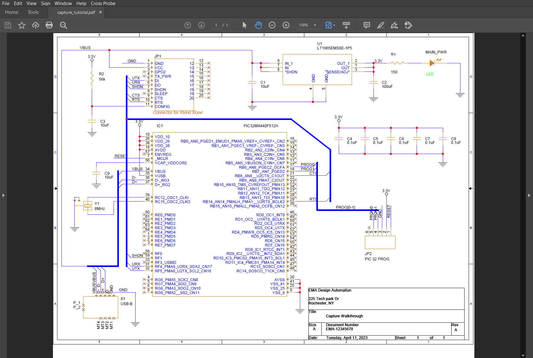The image size is (533, 358).
Task: Go to the next page
Action: pos(202,25)
